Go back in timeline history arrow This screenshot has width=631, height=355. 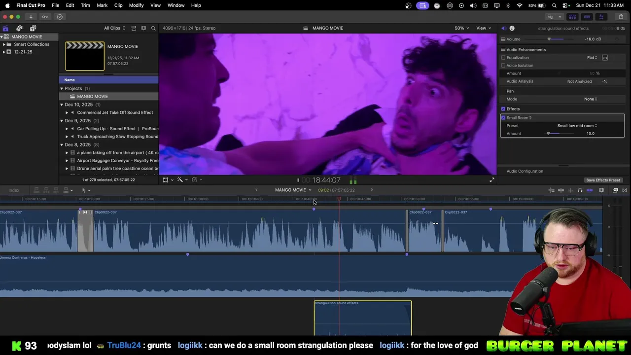point(256,190)
